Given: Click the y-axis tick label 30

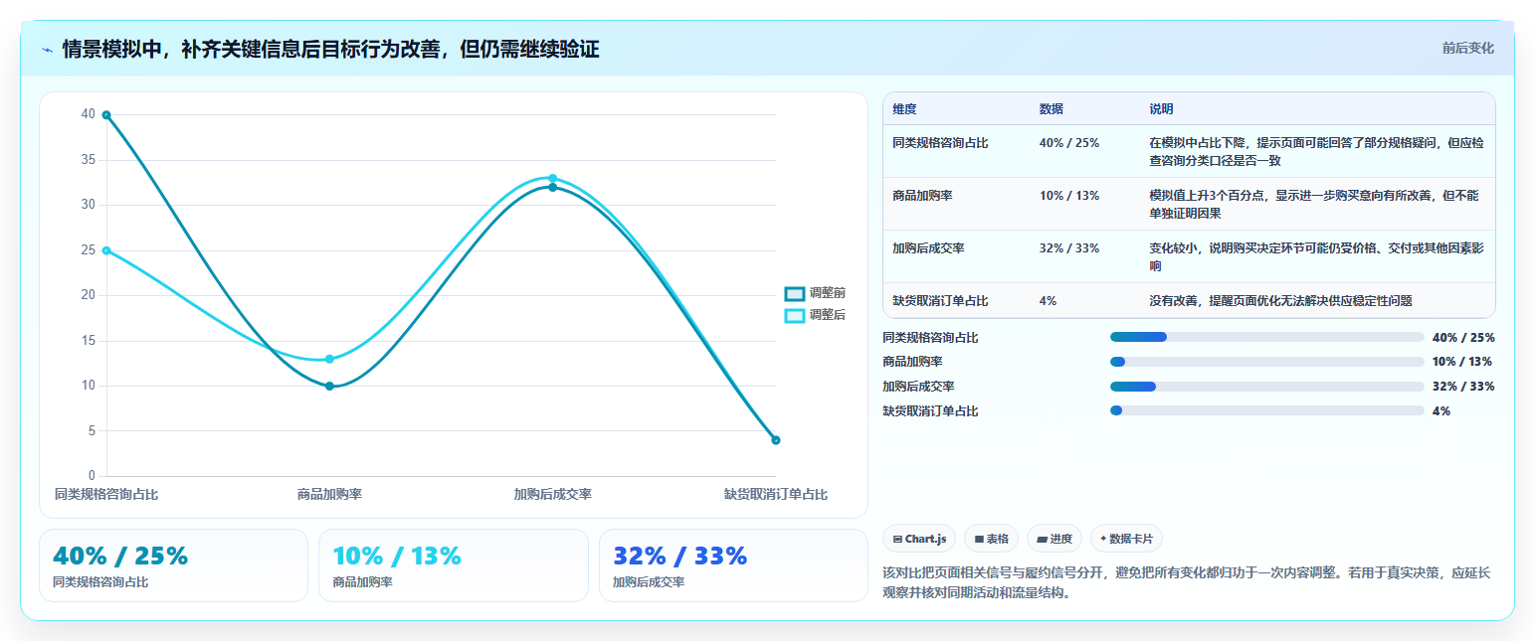Looking at the screenshot, I should (89, 205).
